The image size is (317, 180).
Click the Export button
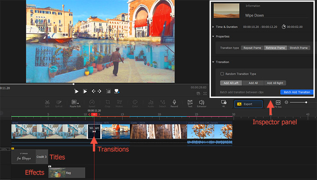[248, 104]
